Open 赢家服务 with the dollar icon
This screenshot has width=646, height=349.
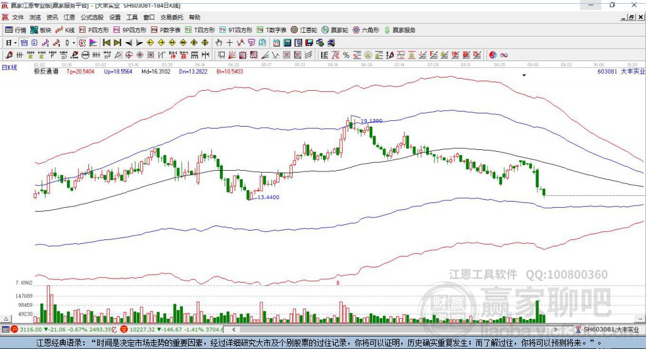[x=399, y=30]
